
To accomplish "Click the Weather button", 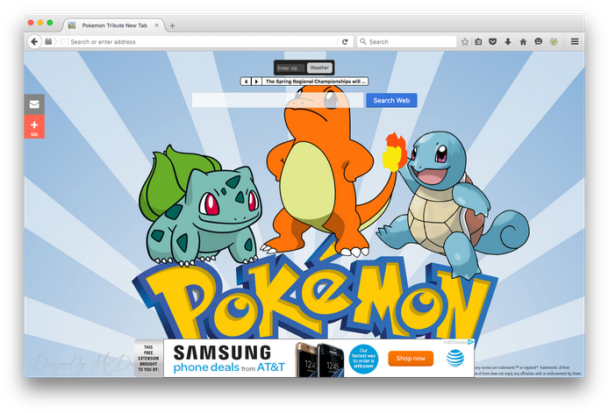I will [x=319, y=68].
